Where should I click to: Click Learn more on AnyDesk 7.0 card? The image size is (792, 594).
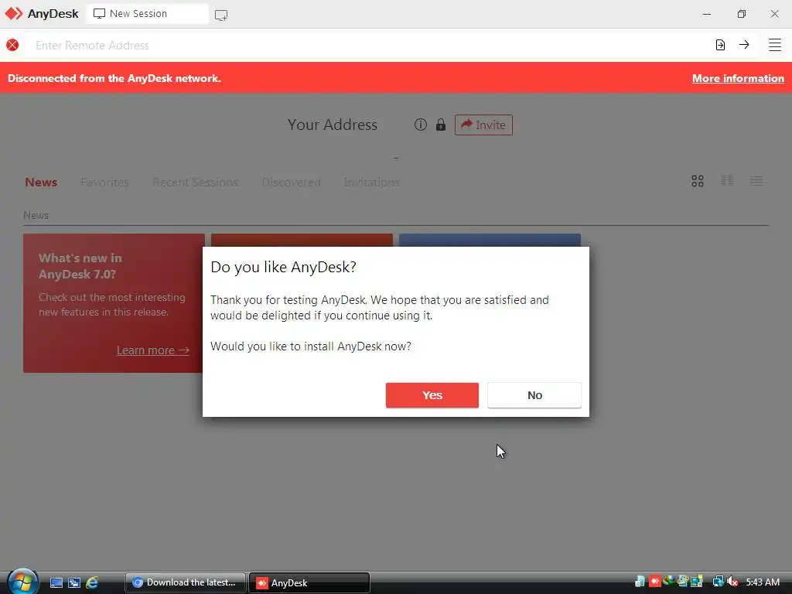coord(152,350)
